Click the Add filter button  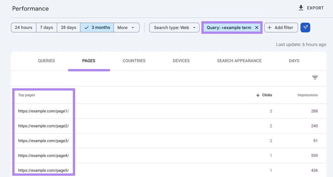[x=281, y=27]
